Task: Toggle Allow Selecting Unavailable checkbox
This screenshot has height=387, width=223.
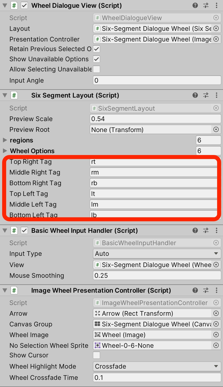Action: (x=97, y=69)
